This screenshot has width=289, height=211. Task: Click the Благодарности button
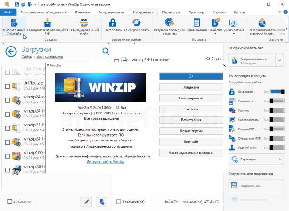point(191,98)
